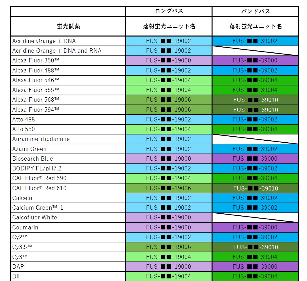Click the 'Alexa Fluor 555™' cell

(x=68, y=90)
